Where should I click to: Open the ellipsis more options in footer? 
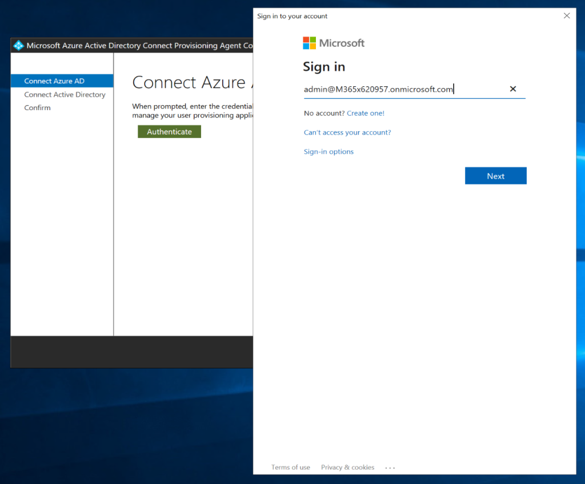pyautogui.click(x=390, y=467)
